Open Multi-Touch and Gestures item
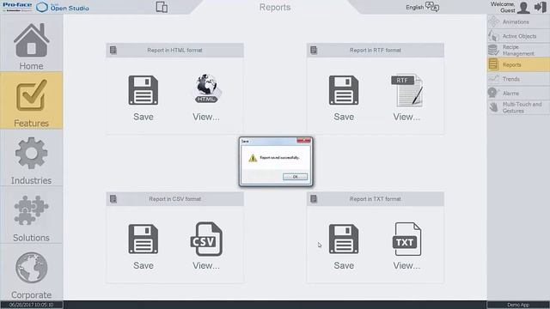Viewport: 550px width, 309px height. pos(518,107)
